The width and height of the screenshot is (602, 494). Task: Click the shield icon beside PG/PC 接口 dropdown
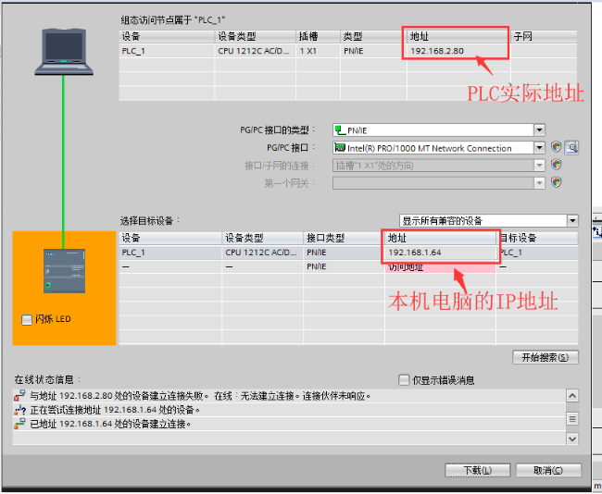point(556,147)
